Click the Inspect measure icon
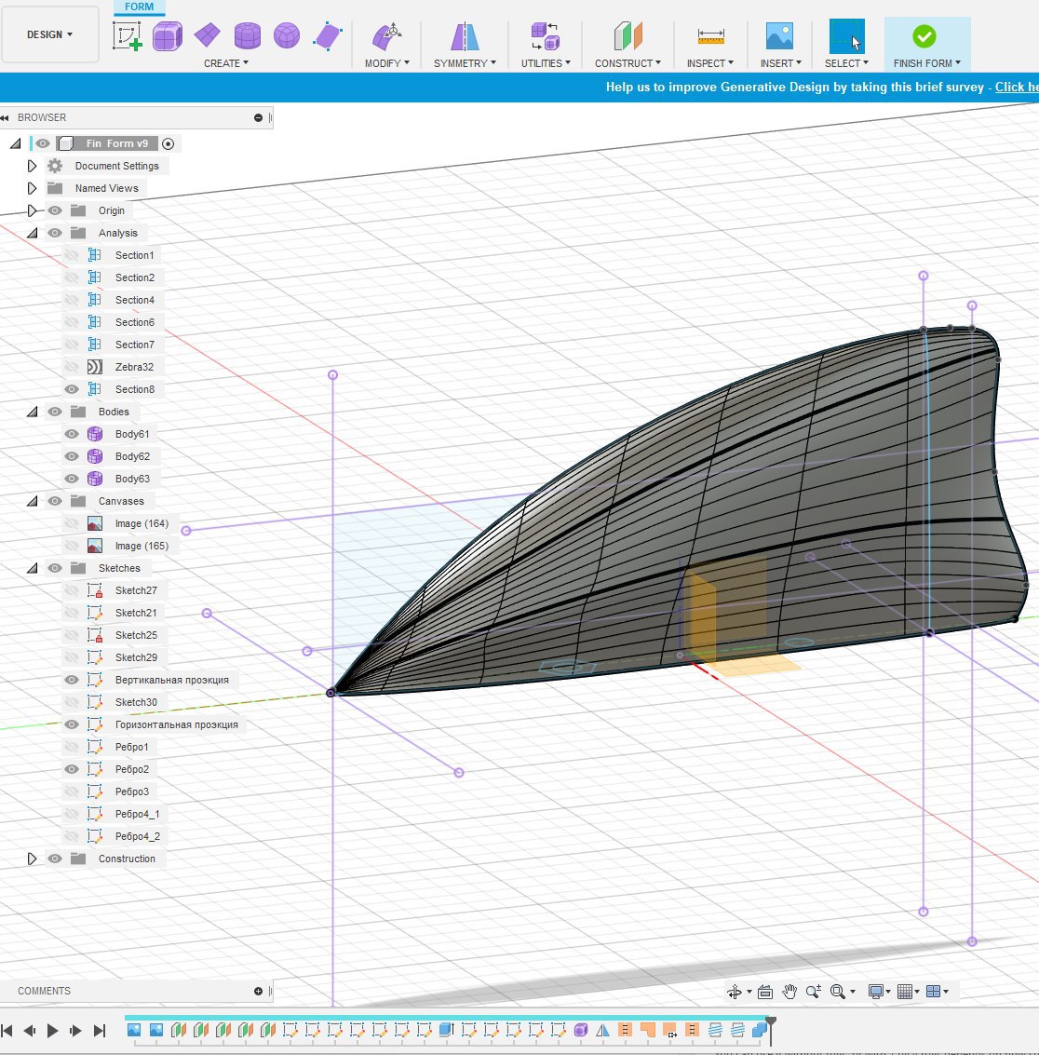Image resolution: width=1039 pixels, height=1055 pixels. (x=710, y=36)
